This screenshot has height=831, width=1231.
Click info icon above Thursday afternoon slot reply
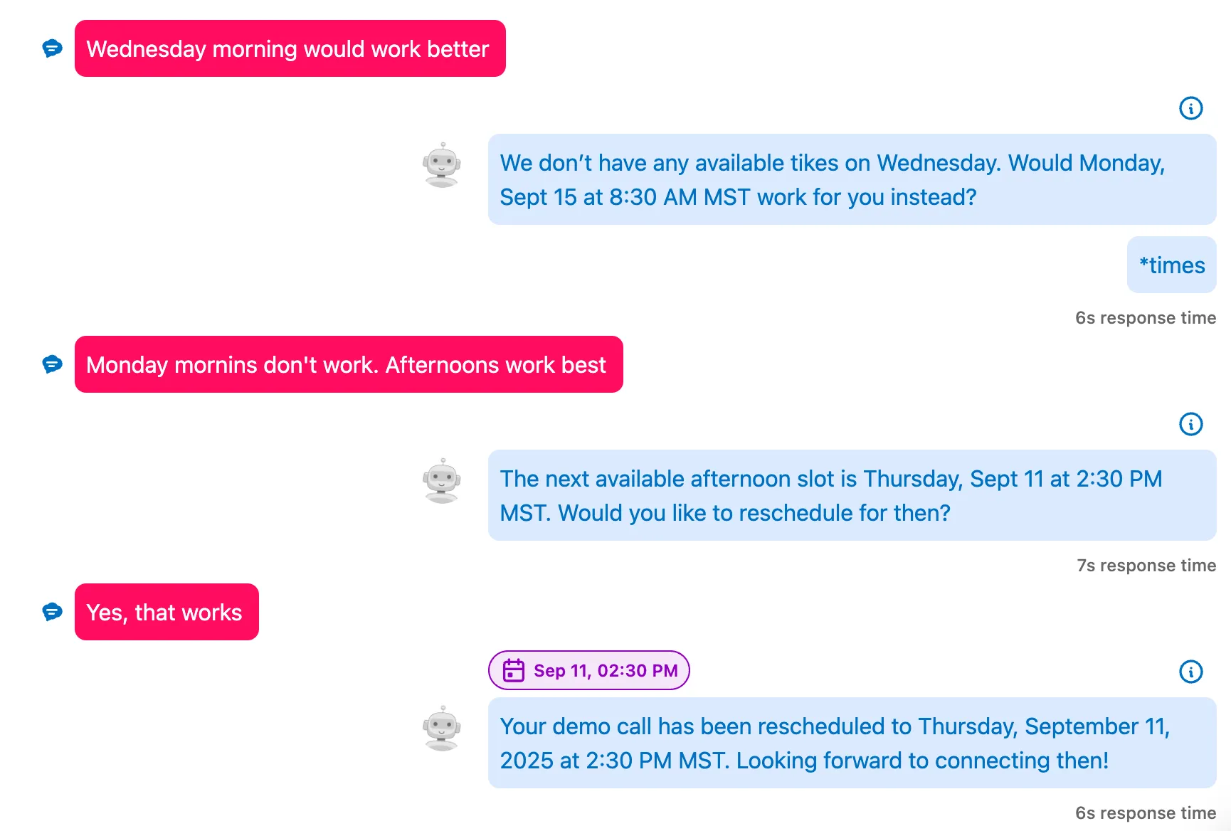(x=1190, y=424)
